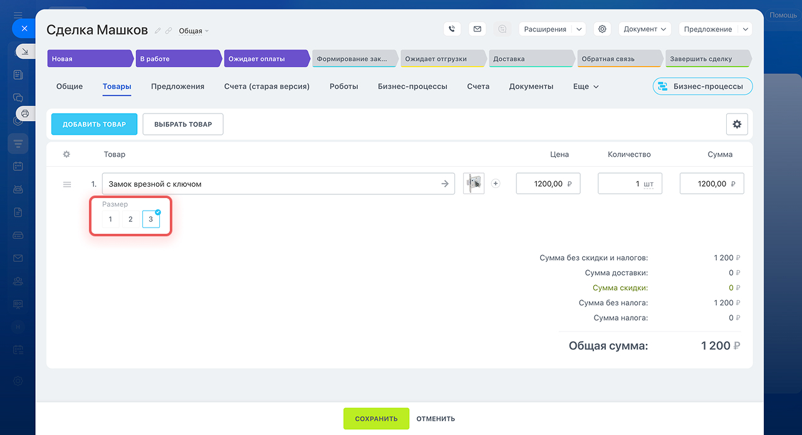Screen dimensions: 802x435
Task: Select size option 1
Action: click(x=110, y=219)
